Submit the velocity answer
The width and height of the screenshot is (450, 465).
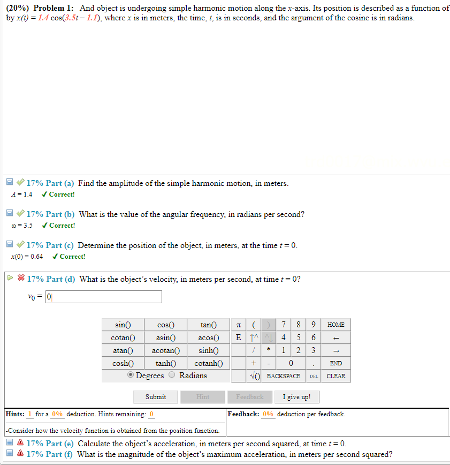(x=155, y=396)
